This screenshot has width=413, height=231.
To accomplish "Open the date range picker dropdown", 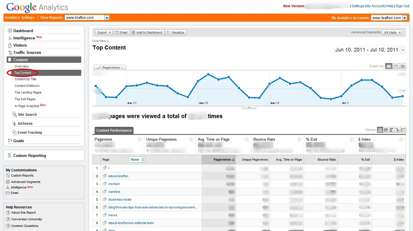I will click(403, 50).
